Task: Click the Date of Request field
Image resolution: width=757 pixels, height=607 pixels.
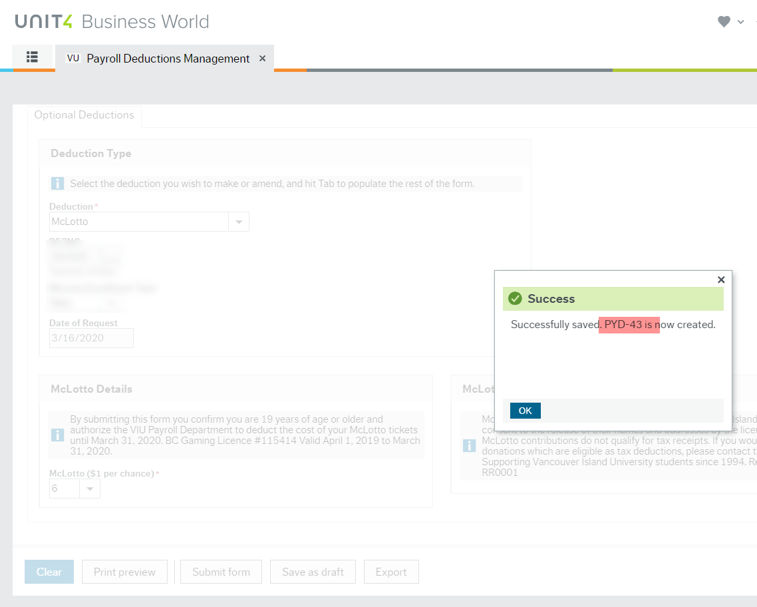Action: click(x=91, y=338)
